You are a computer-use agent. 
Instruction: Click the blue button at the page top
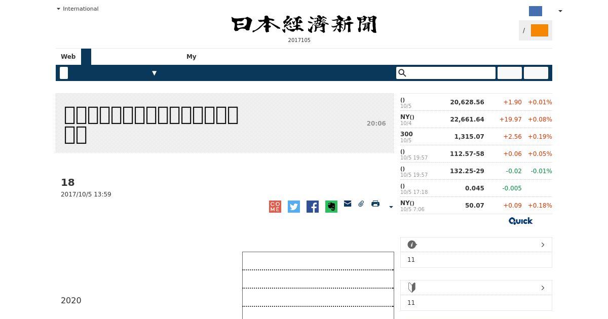coord(536,11)
